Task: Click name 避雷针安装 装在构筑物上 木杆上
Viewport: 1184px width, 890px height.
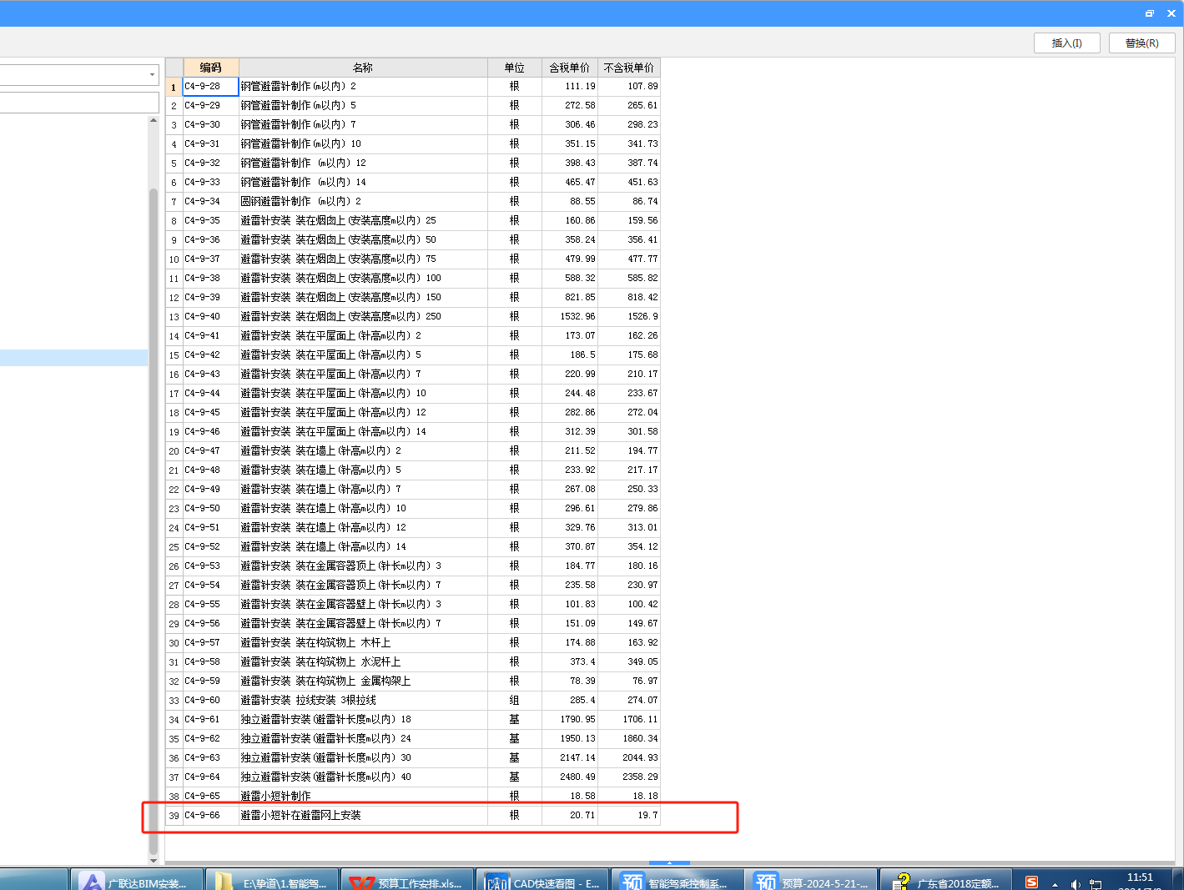Action: click(x=363, y=642)
